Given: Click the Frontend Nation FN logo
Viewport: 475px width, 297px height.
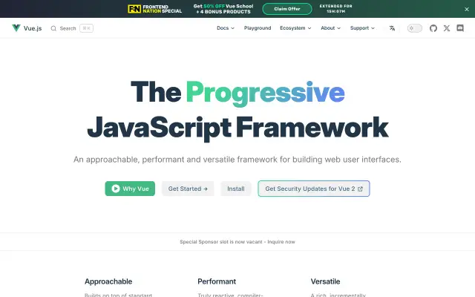Looking at the screenshot, I should point(134,9).
